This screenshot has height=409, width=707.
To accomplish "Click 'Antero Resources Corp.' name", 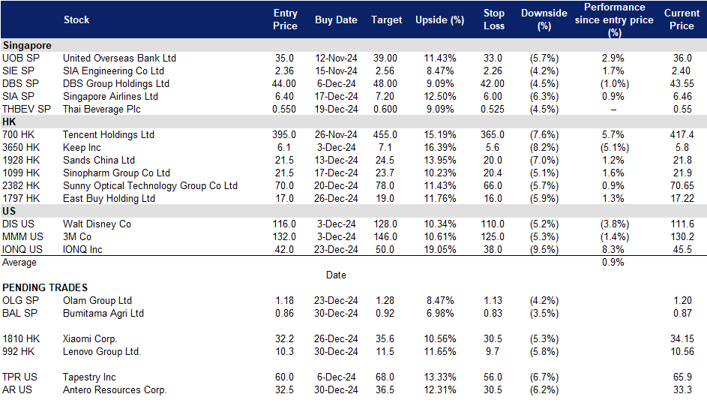I will click(115, 389).
